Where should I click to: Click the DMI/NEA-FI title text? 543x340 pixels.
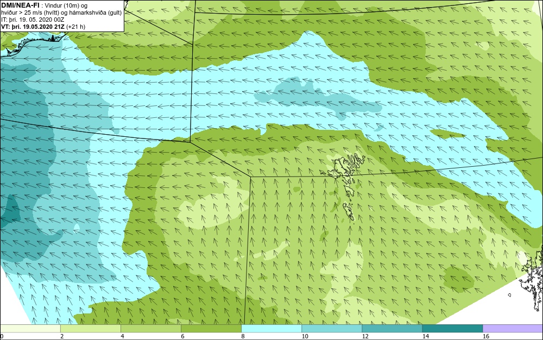[20, 5]
